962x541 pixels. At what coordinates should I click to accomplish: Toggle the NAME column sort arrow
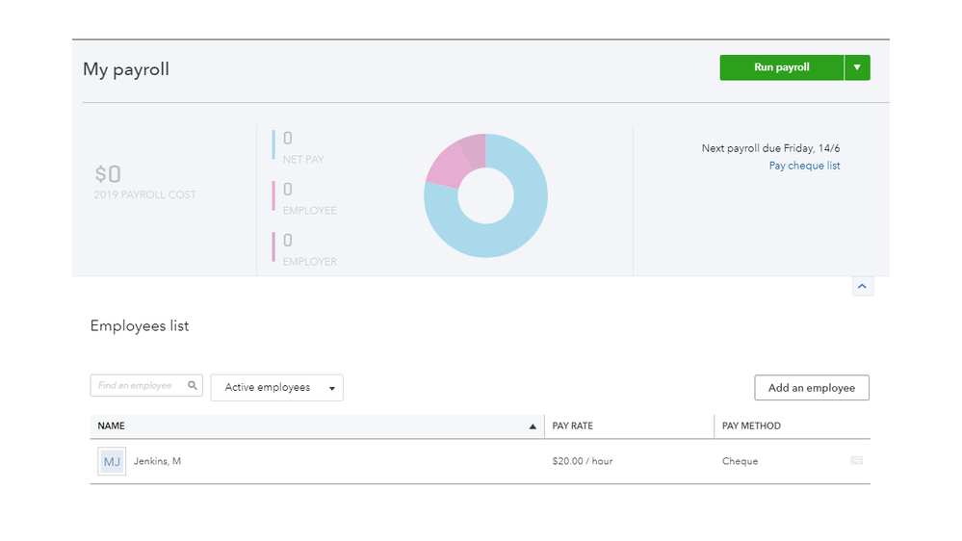tap(533, 426)
